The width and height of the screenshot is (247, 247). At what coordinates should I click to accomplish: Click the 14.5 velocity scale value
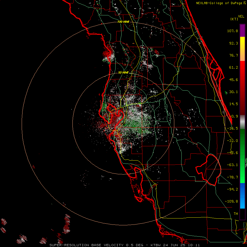coord(234,104)
